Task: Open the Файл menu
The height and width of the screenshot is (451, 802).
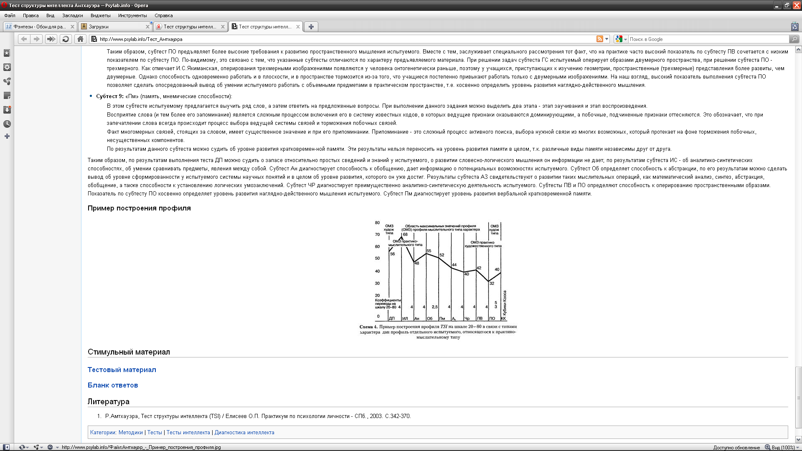Action: click(10, 15)
